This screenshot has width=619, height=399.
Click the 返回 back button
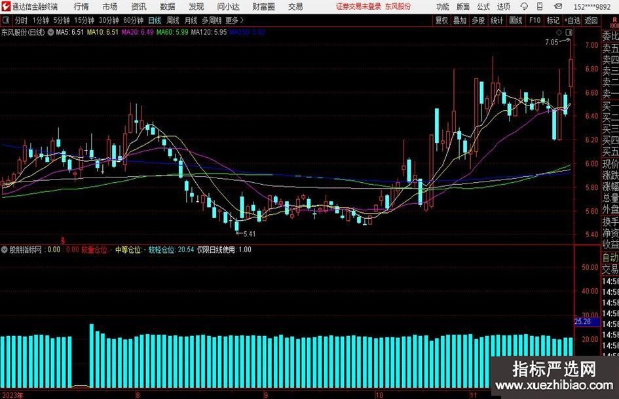click(x=591, y=20)
